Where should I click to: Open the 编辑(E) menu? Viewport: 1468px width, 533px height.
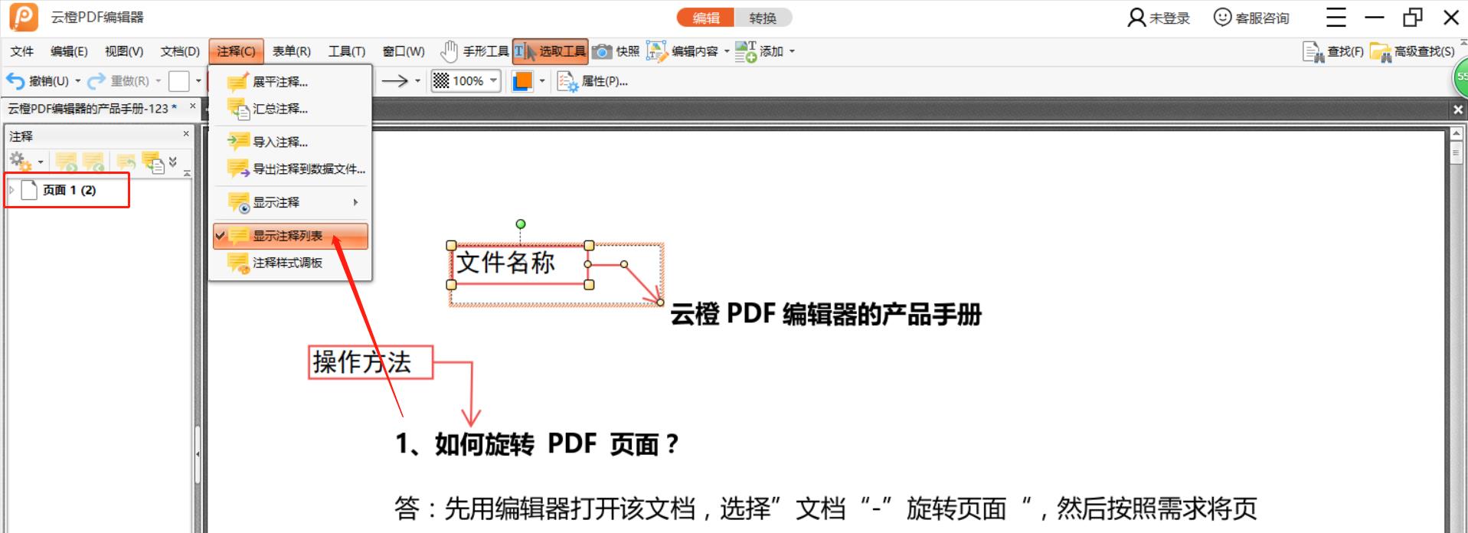(69, 51)
